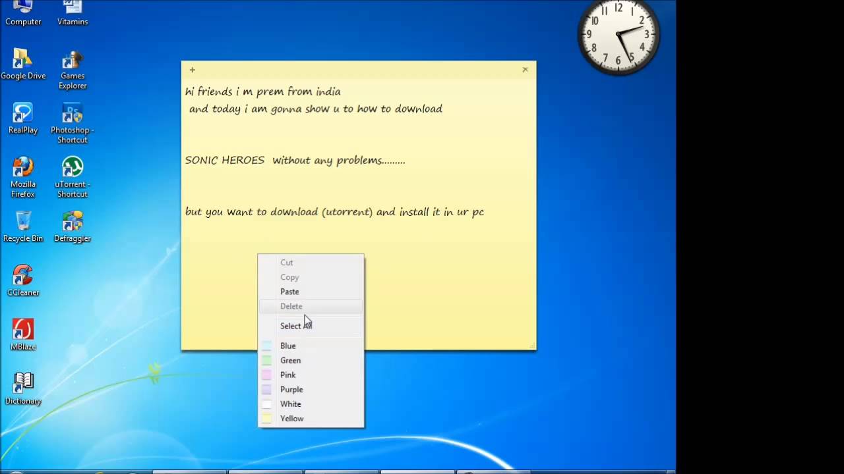The width and height of the screenshot is (844, 474).
Task: Select the Recycle Bin icon
Action: click(23, 226)
